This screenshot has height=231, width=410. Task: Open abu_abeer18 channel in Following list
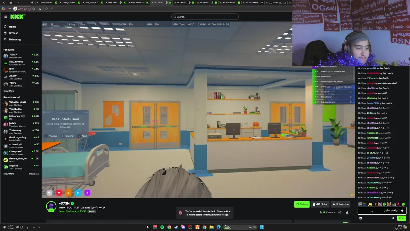pyautogui.click(x=21, y=63)
